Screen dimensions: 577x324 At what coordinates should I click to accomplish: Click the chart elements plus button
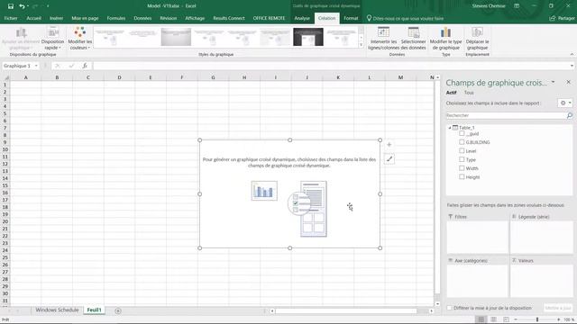(389, 145)
